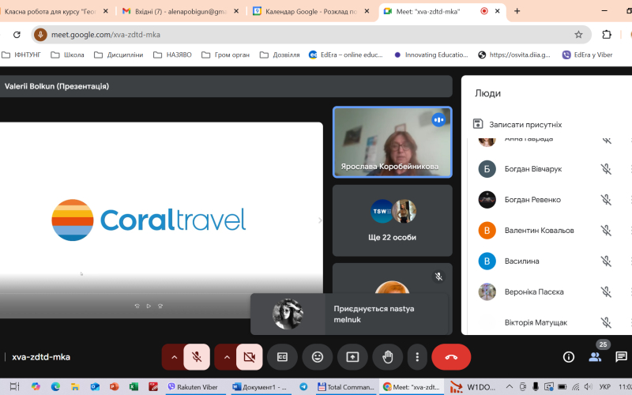The width and height of the screenshot is (632, 395).
Task: Open Дисципліни bookmarks folder
Action: click(x=118, y=55)
